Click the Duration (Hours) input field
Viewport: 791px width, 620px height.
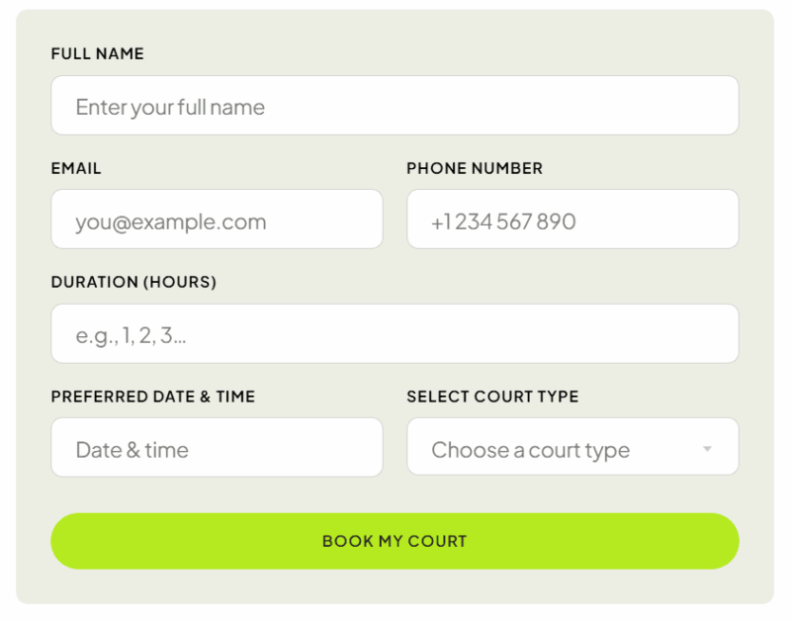(x=395, y=334)
